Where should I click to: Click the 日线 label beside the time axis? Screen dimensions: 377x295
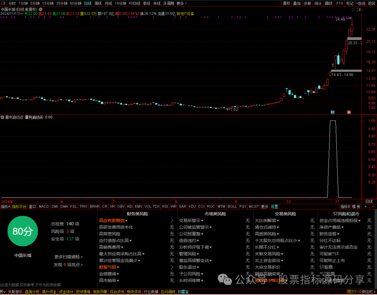click(369, 202)
